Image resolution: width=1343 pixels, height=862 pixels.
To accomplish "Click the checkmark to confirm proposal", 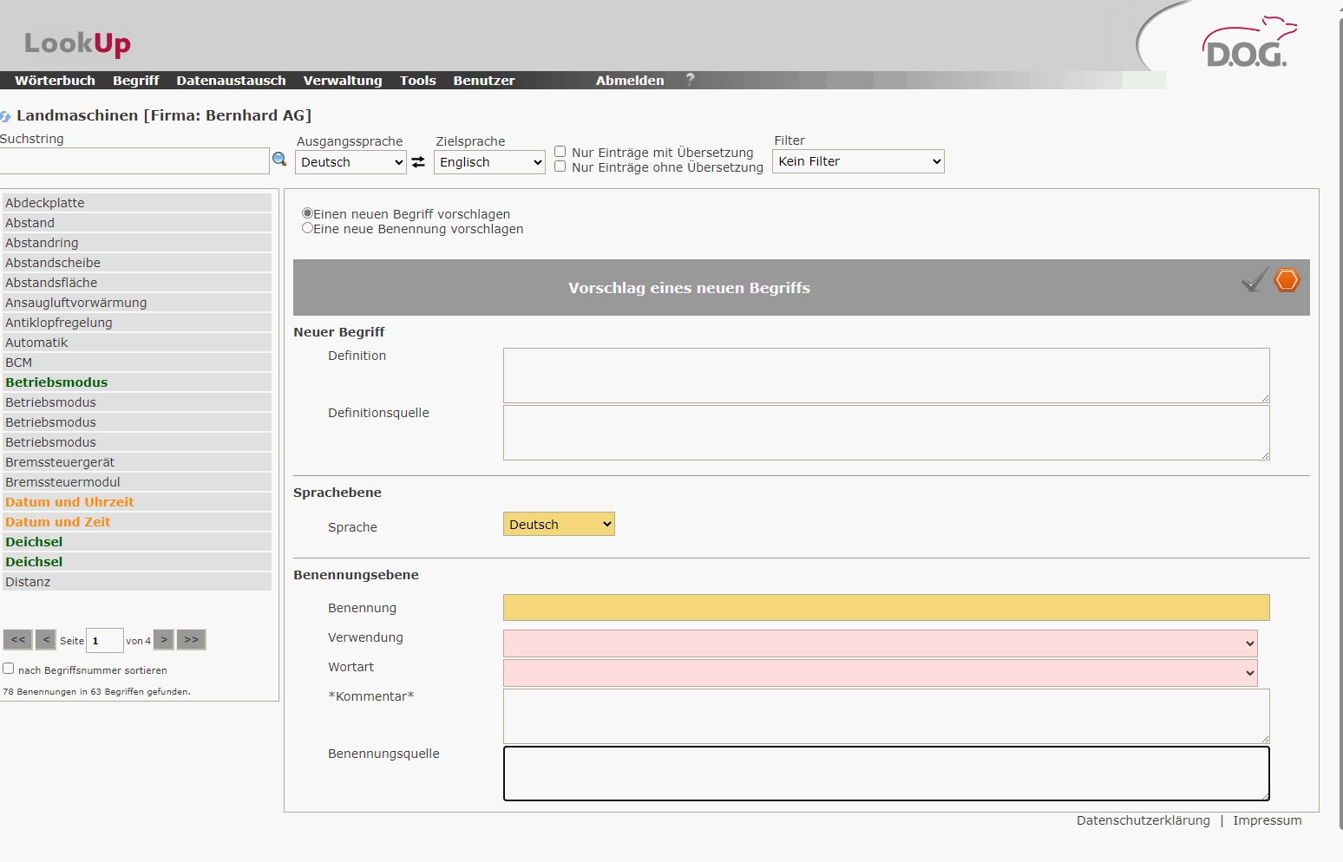I will pos(1255,280).
